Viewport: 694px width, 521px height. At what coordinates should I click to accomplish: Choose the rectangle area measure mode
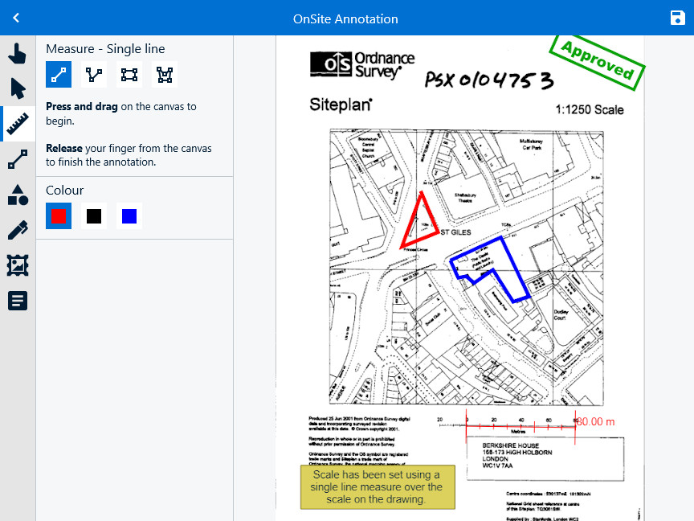(x=129, y=75)
